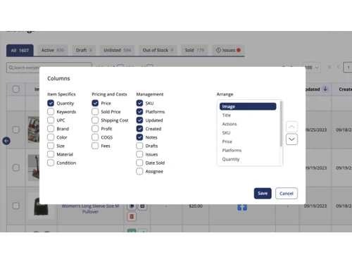This screenshot has height=264, width=352.
Task: Click the colorful bag product thumbnail
Action: [x=34, y=130]
